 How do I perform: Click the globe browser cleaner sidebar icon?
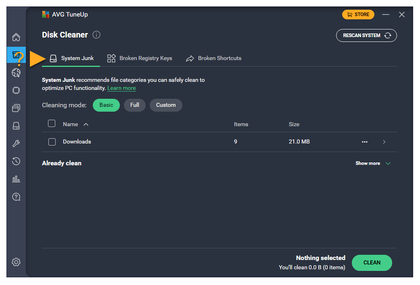(16, 73)
